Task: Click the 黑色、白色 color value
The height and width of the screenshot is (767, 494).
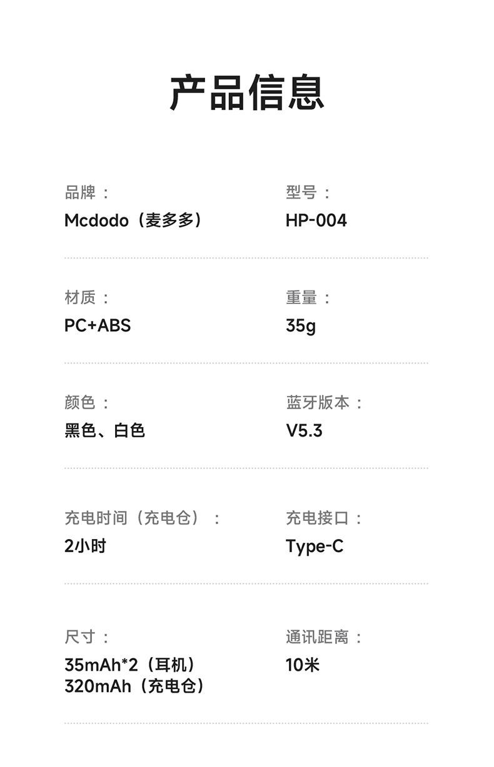Action: tap(104, 430)
